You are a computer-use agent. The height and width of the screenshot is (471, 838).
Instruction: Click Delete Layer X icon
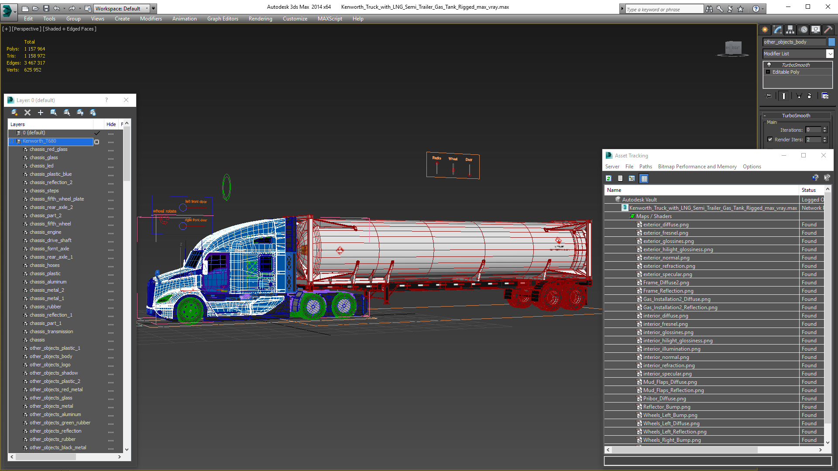(x=27, y=113)
